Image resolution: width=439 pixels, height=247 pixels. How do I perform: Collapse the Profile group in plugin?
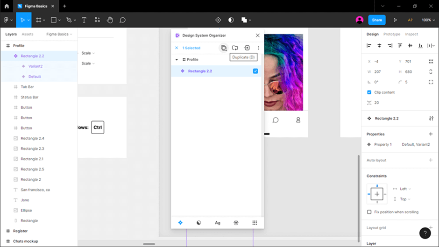177,60
